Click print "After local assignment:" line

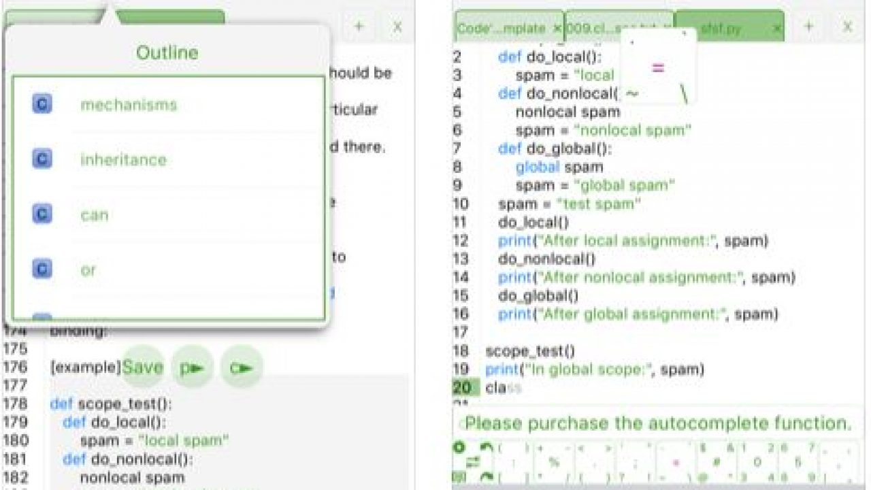click(633, 240)
